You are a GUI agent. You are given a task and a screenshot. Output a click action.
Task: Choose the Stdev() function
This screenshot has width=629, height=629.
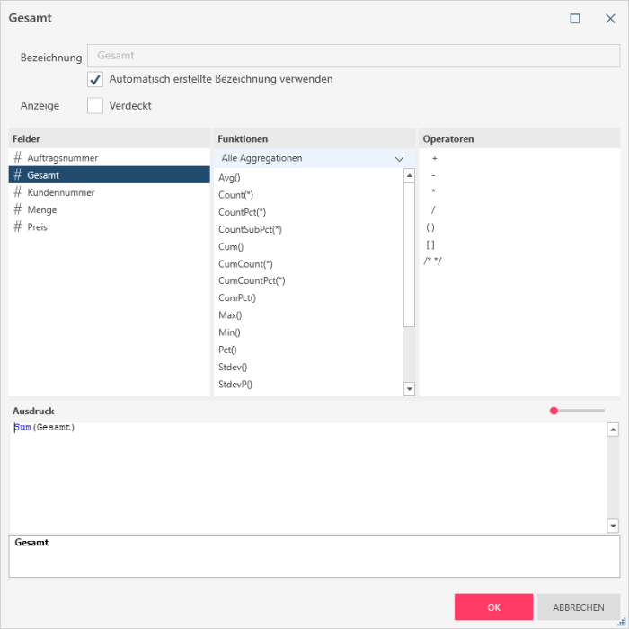[x=233, y=367]
